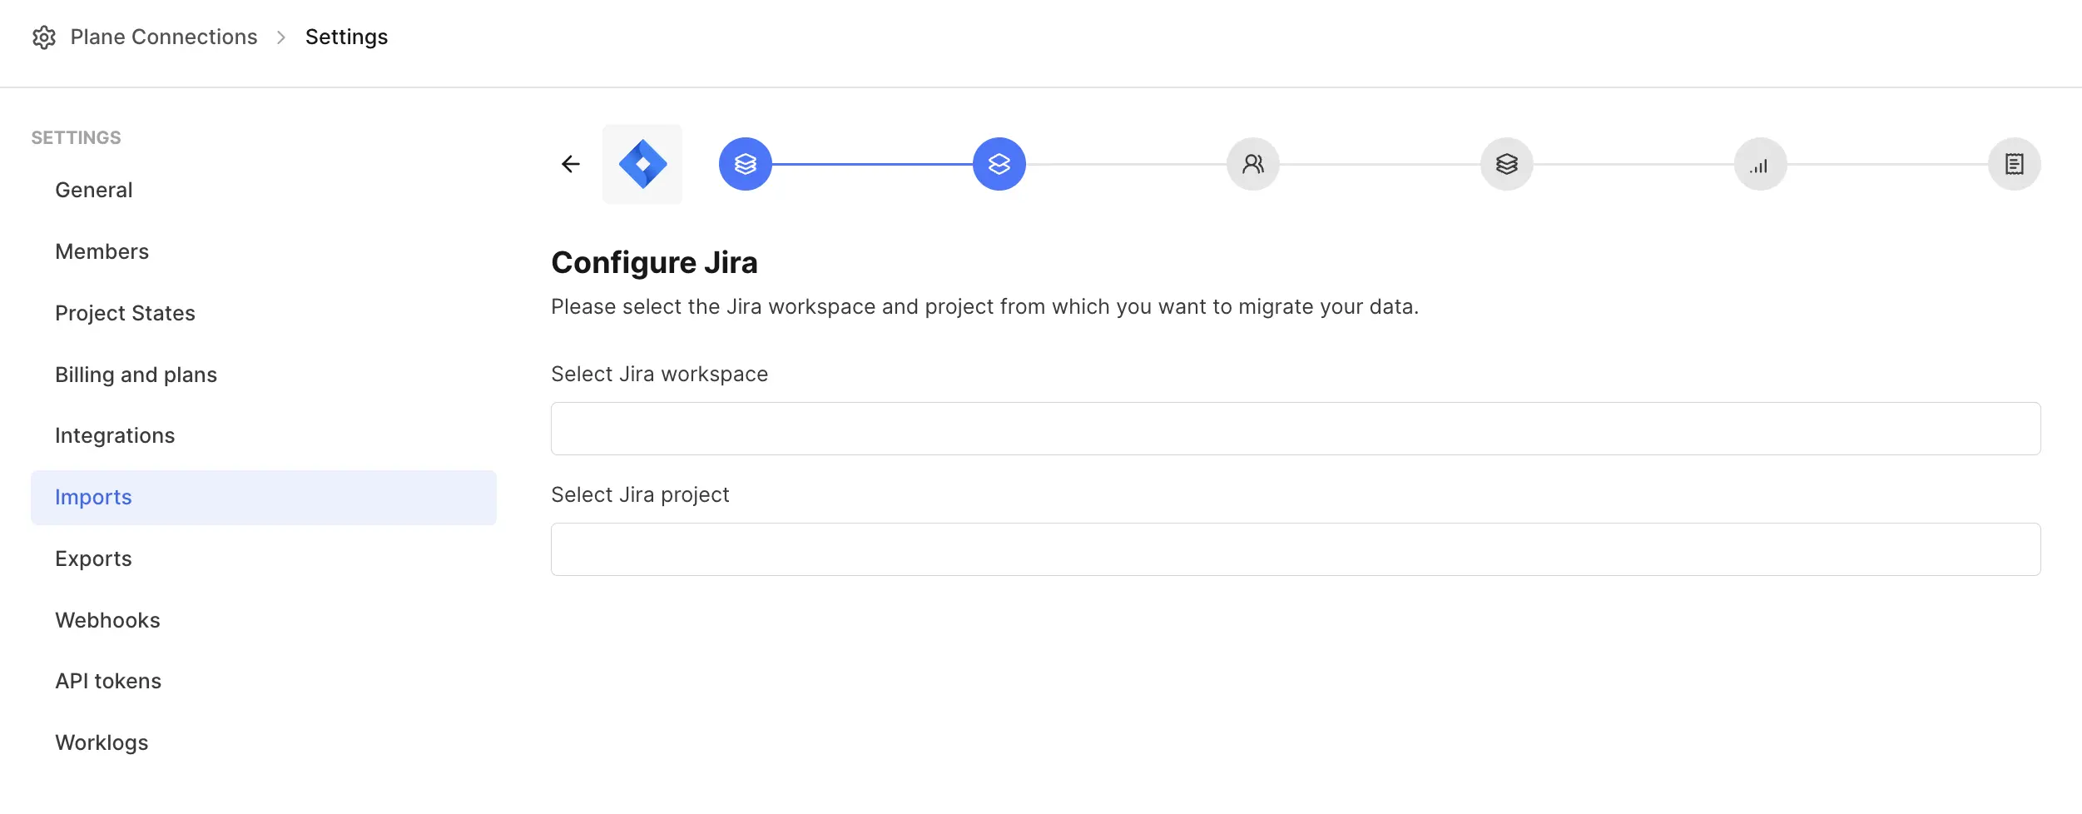The width and height of the screenshot is (2082, 814).
Task: Open Plane Connections breadcrumb link
Action: coord(164,37)
